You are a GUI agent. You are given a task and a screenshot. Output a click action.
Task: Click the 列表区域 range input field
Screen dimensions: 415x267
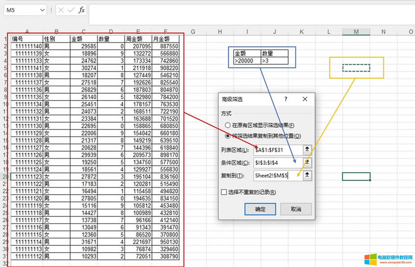[277, 150]
